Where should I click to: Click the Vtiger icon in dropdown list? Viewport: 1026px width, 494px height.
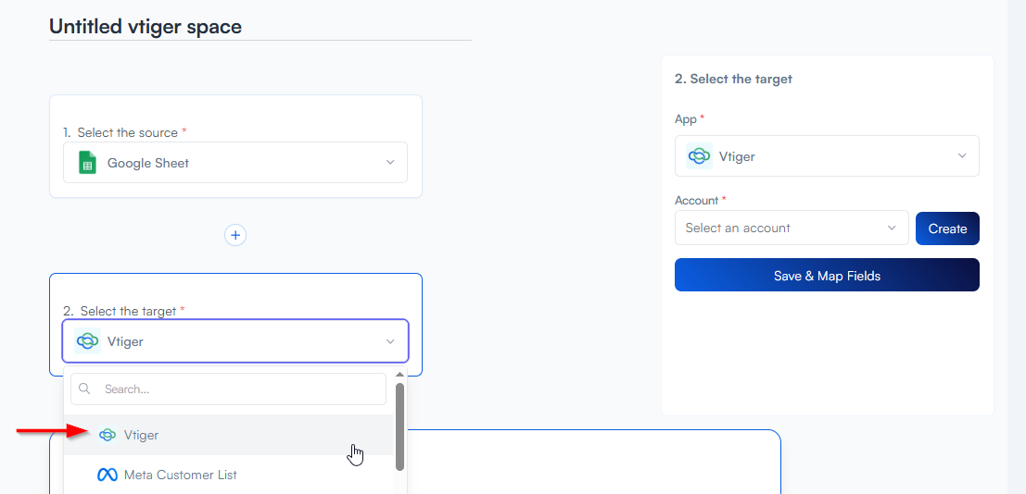[x=108, y=435]
